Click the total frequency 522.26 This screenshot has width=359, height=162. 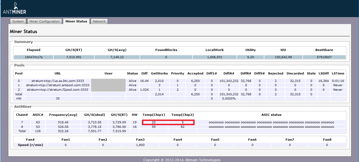click(x=63, y=131)
